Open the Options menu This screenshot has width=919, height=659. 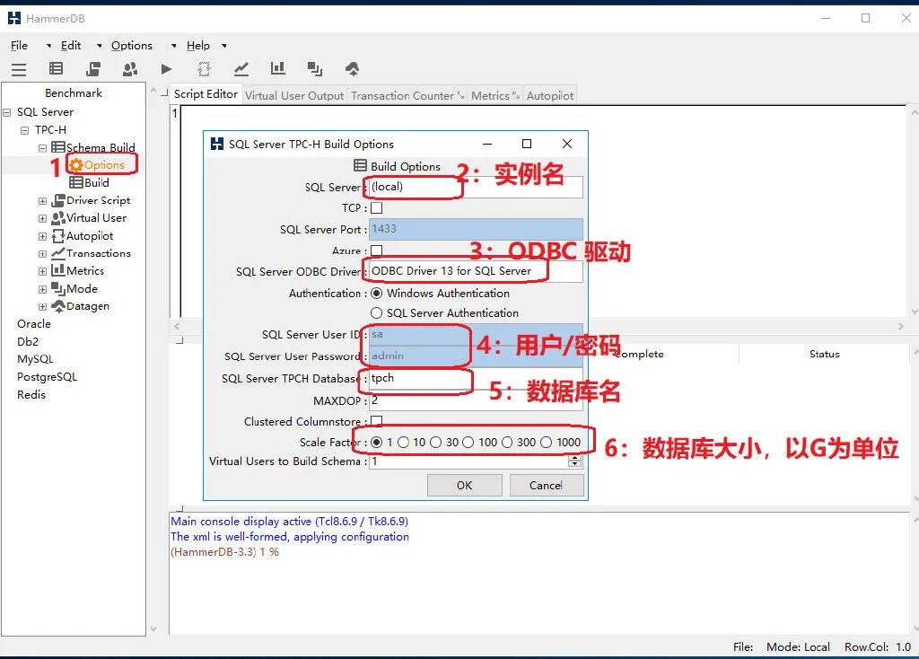(x=131, y=46)
